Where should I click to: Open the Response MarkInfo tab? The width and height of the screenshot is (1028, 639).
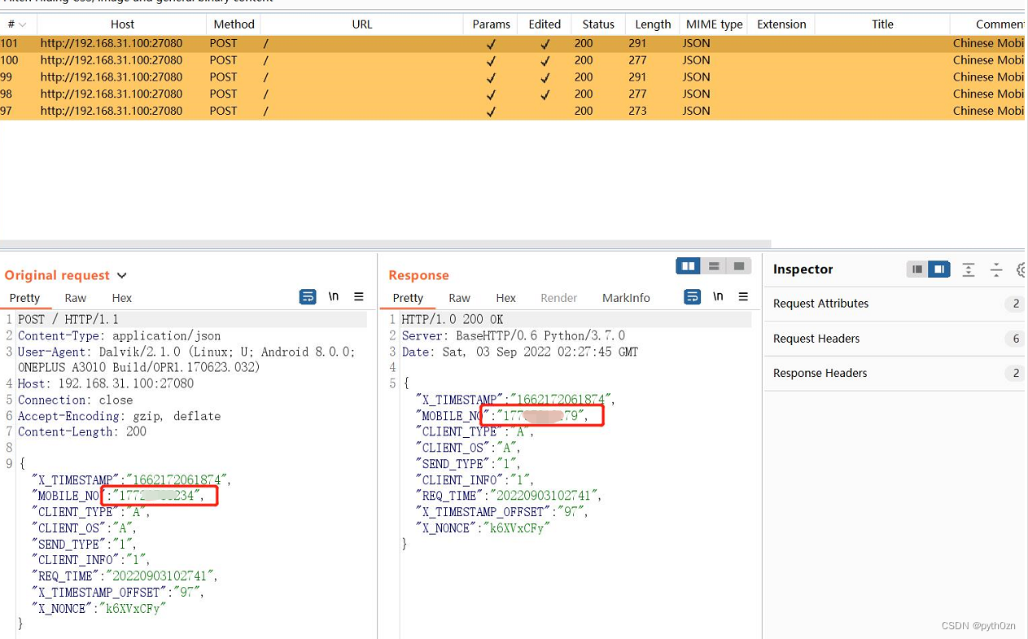coord(626,298)
